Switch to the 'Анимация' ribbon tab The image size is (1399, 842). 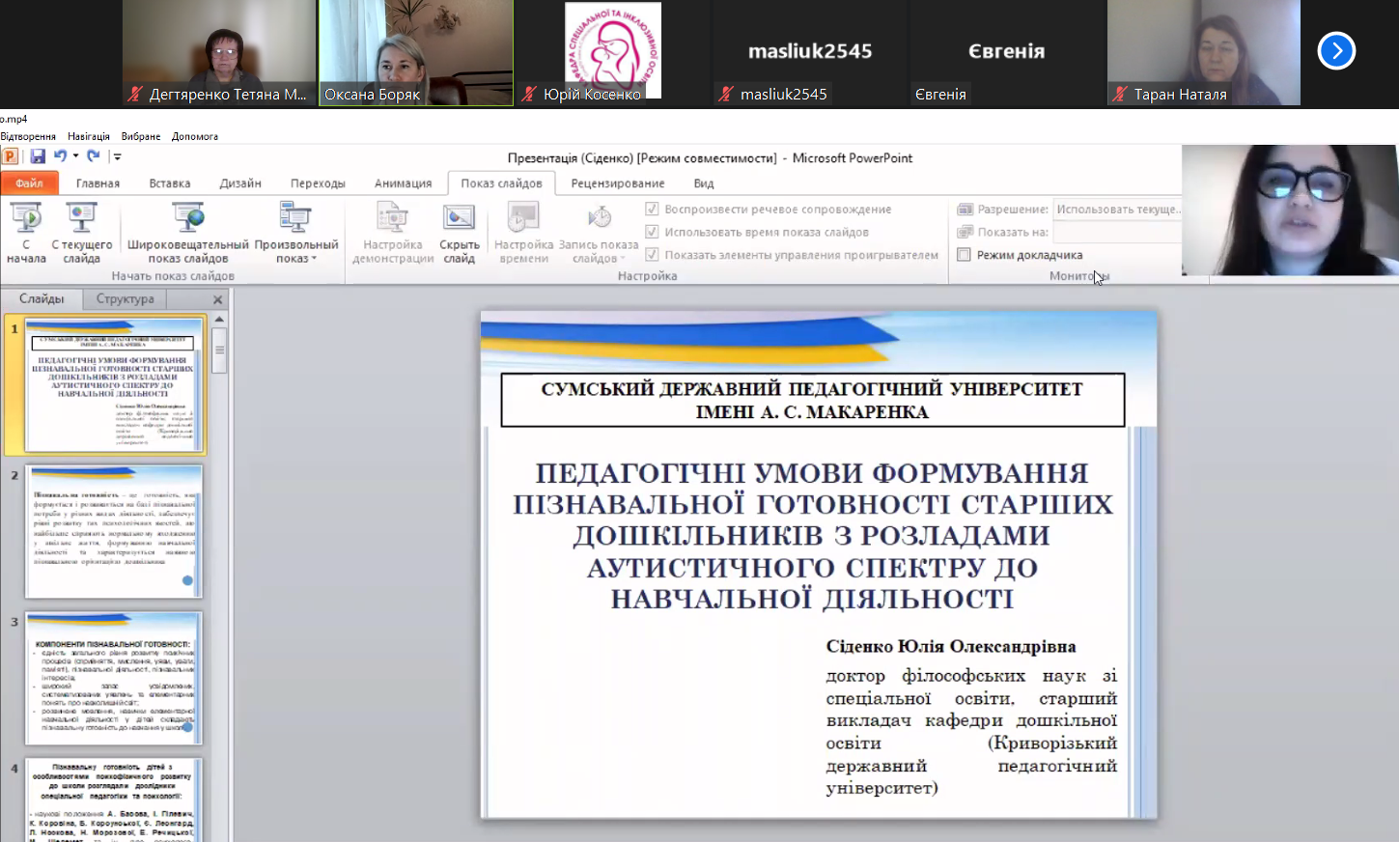(403, 183)
